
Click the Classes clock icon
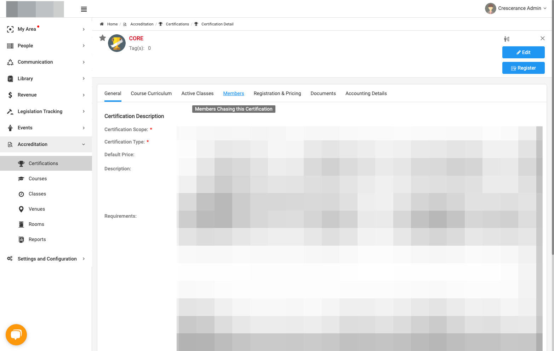pos(21,194)
